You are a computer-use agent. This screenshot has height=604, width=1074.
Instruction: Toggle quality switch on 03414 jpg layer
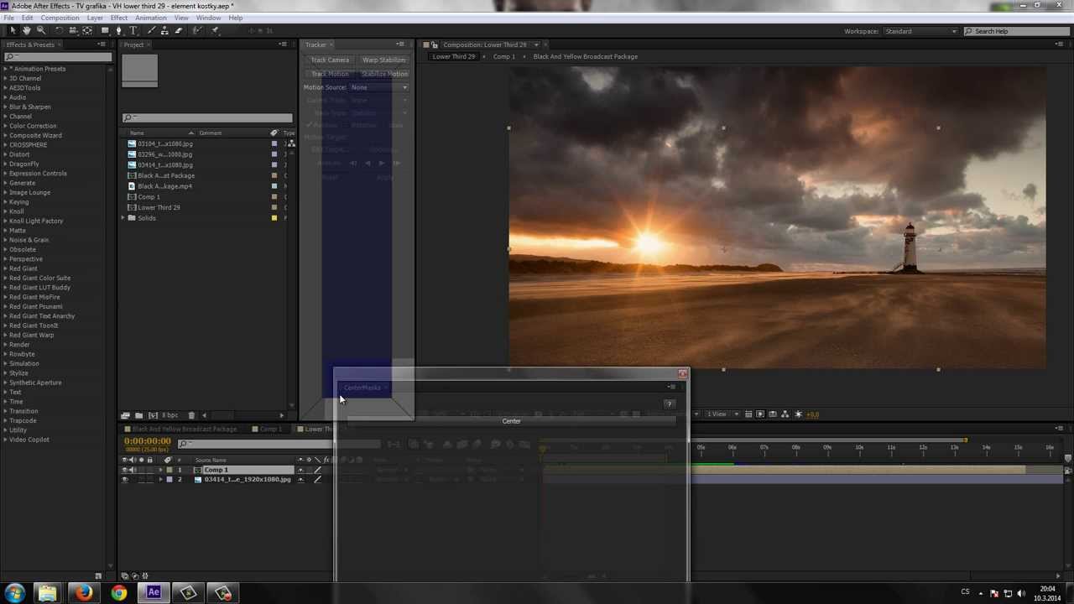pyautogui.click(x=318, y=480)
